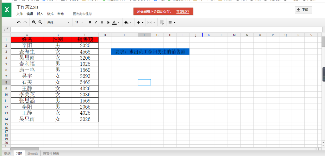Apply the font color A icon
Image resolution: width=325 pixels, height=156 pixels.
(114, 22)
